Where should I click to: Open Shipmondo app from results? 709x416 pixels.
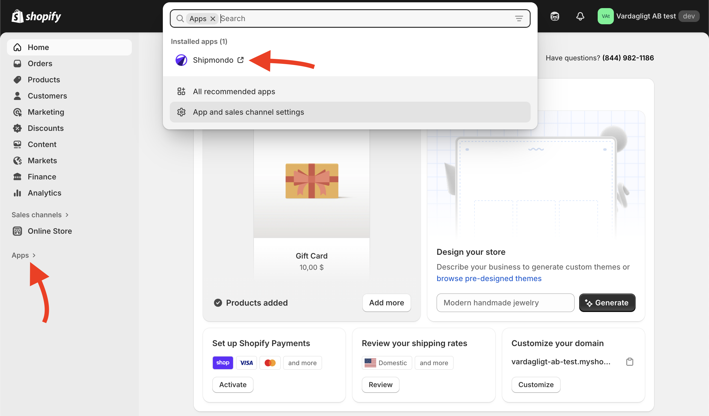(213, 60)
